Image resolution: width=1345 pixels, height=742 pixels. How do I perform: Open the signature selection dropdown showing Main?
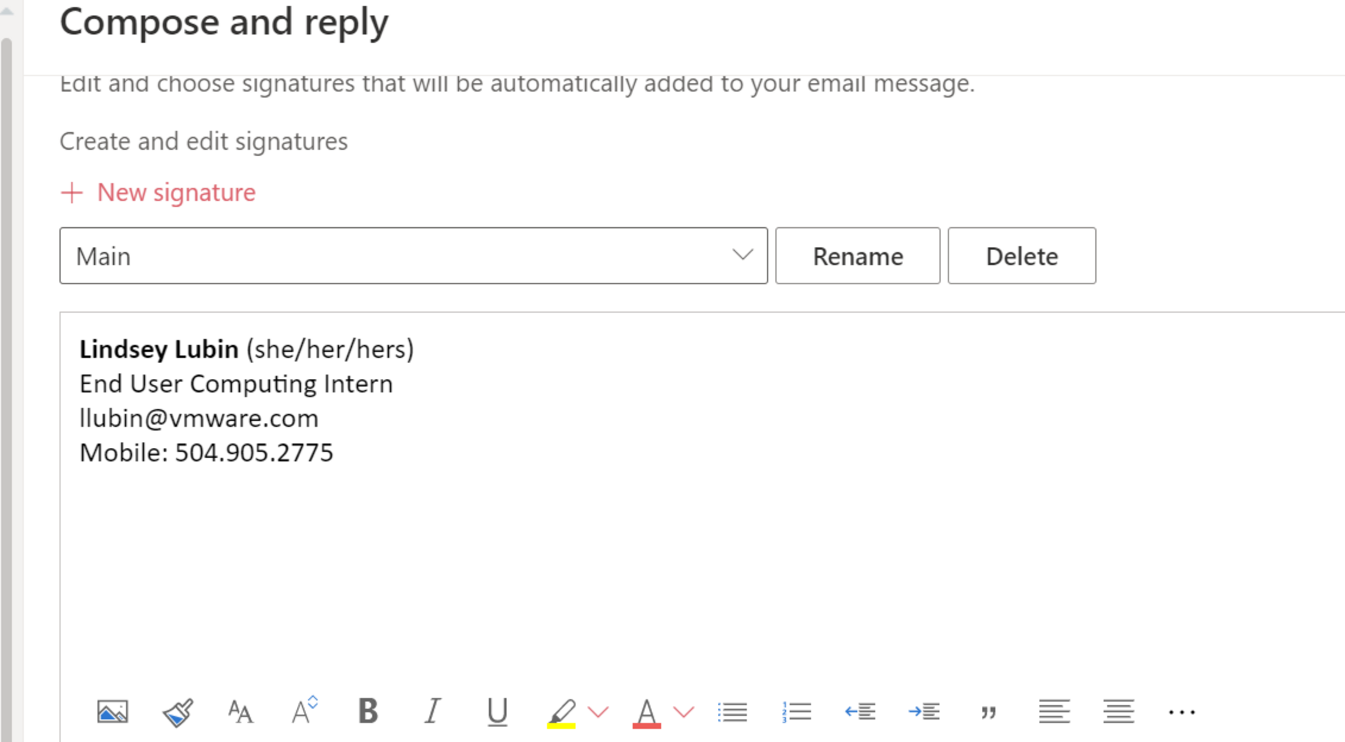pyautogui.click(x=413, y=256)
